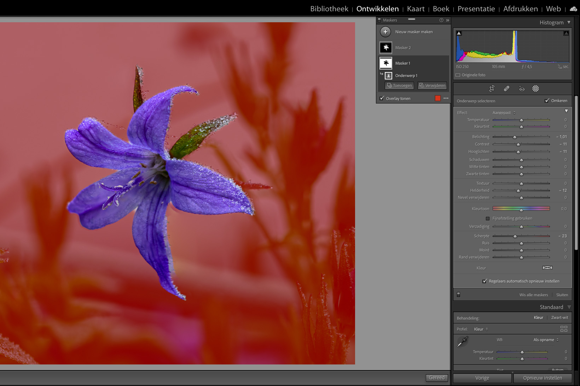Screen dimensions: 580x386
Task: Toggle highlight clipping indicator in histogram
Action: pyautogui.click(x=566, y=33)
